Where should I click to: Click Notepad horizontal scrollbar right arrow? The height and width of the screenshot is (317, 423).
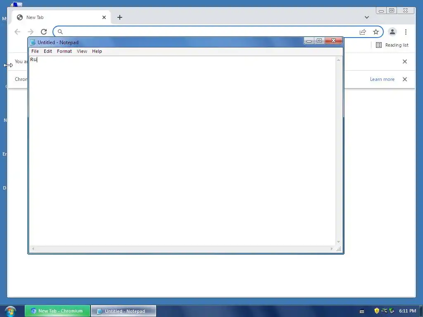point(332,249)
